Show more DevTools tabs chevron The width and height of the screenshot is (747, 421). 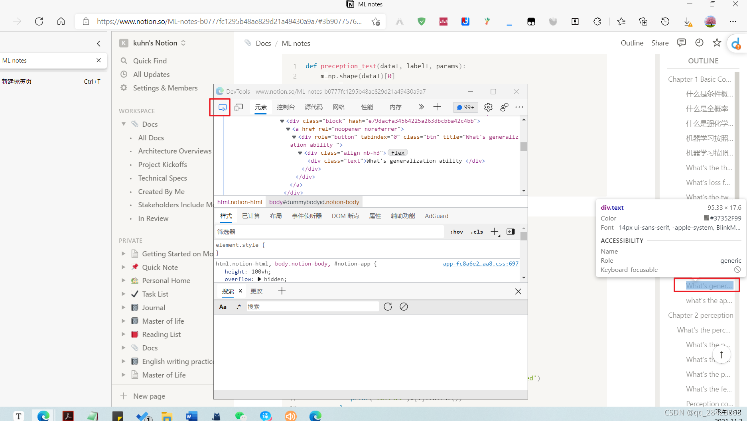(421, 107)
